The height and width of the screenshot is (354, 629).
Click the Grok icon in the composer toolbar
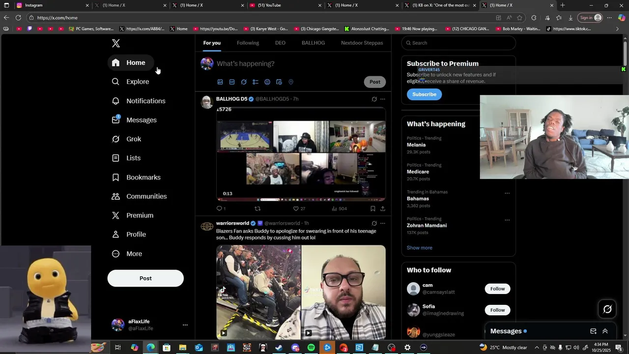pyautogui.click(x=244, y=82)
